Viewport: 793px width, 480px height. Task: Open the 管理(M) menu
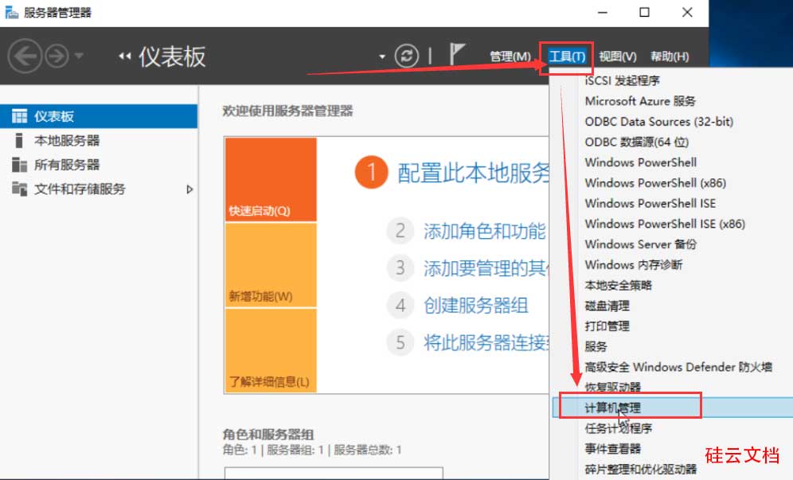510,57
